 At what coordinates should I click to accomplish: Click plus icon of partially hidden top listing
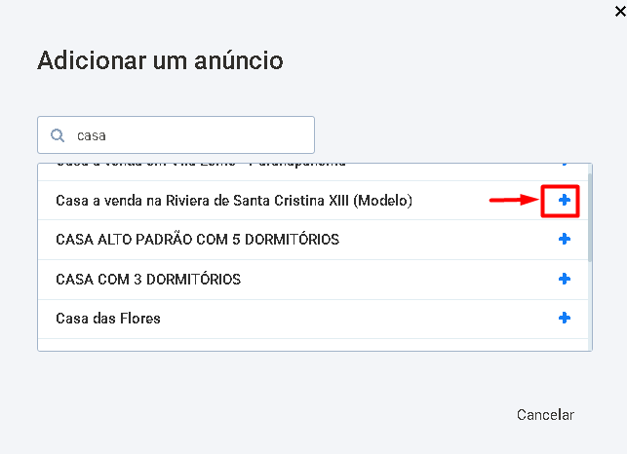click(565, 164)
